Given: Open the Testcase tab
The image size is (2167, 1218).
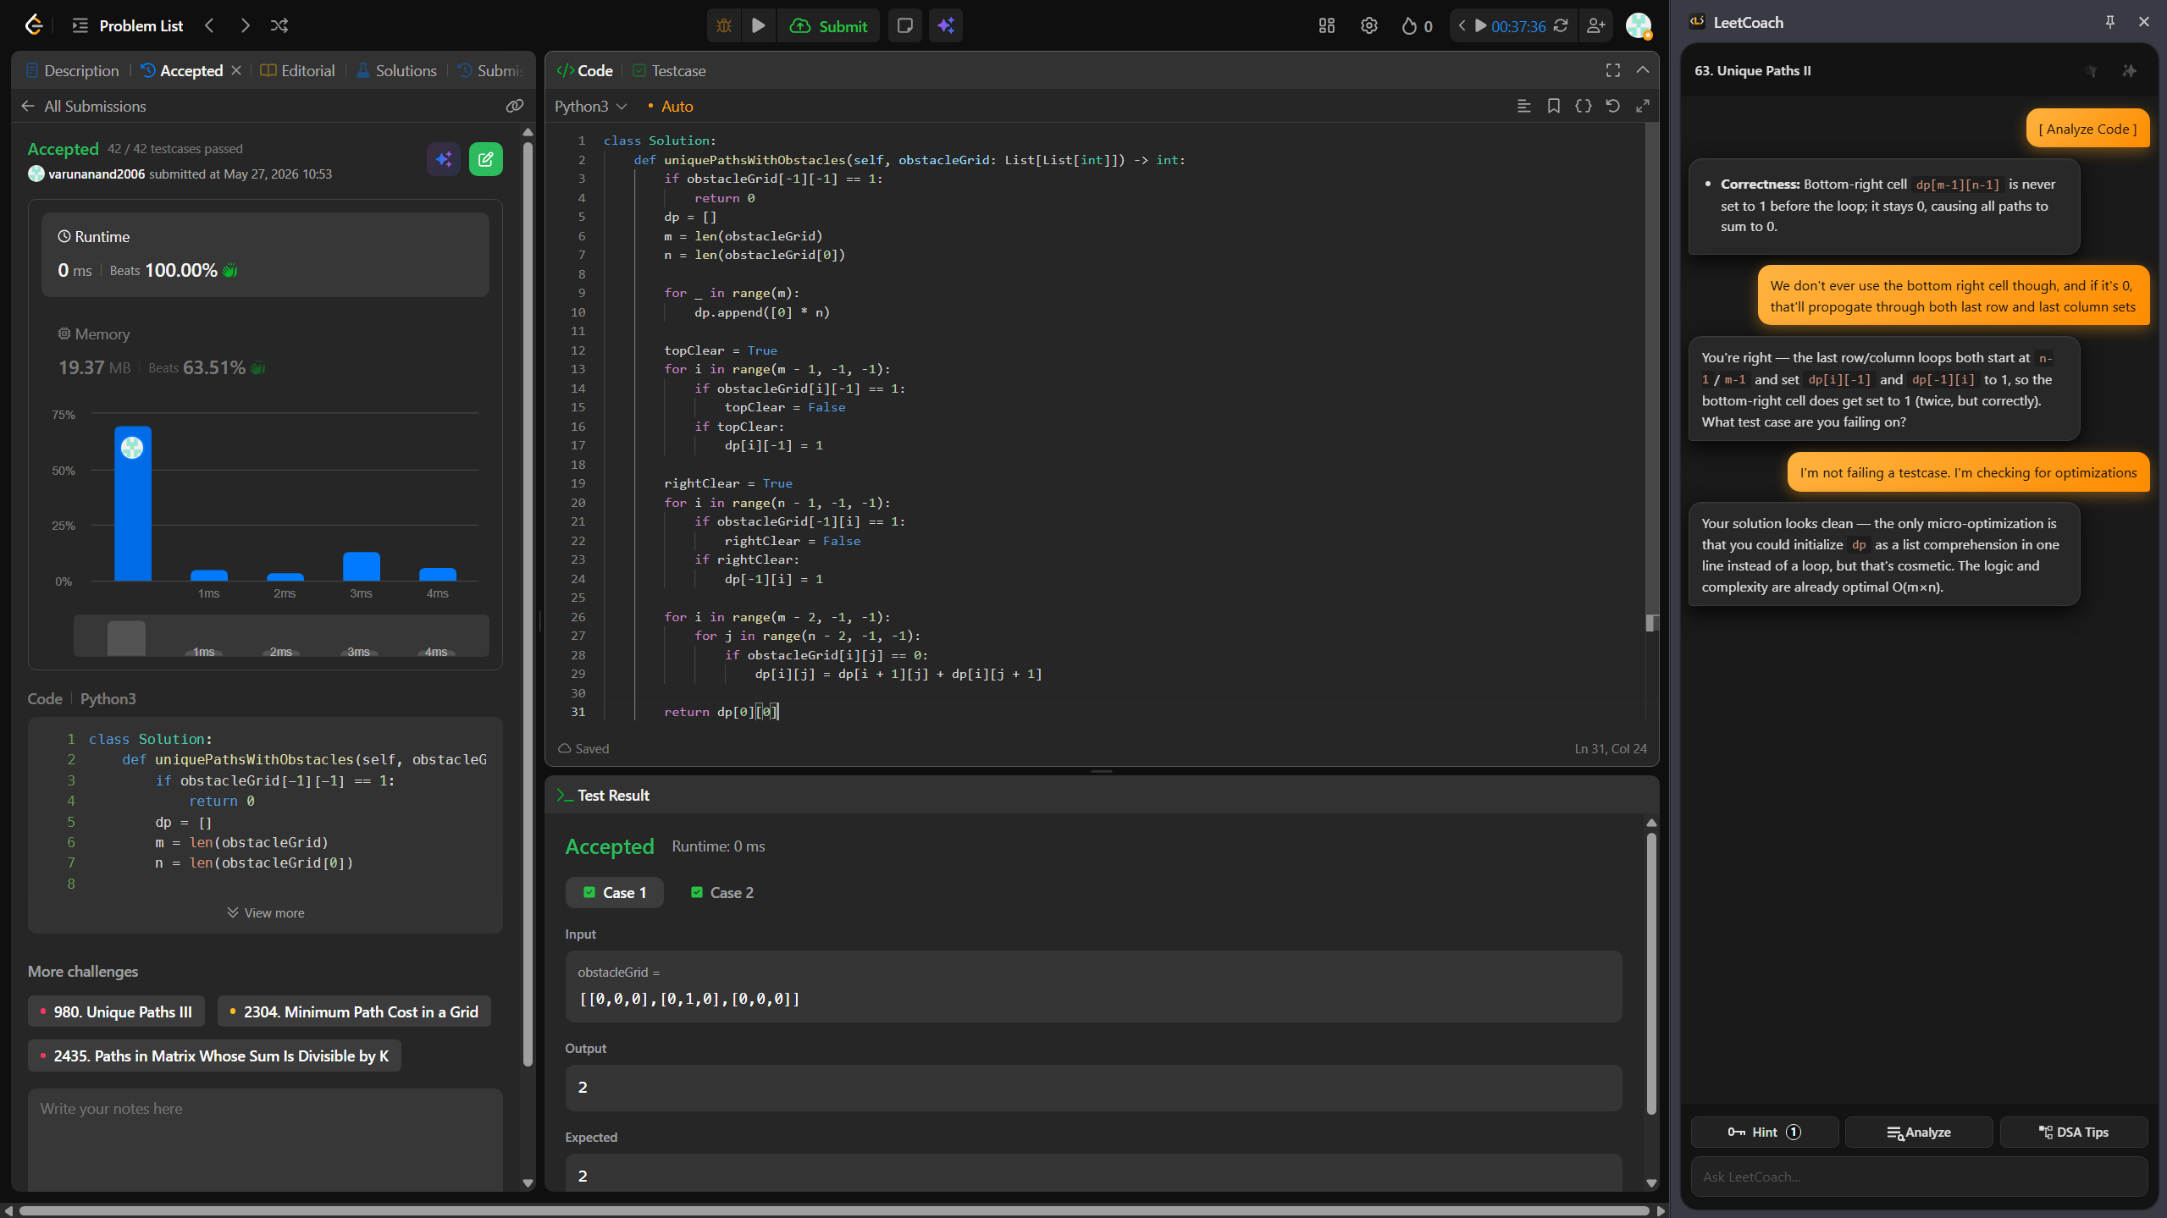Looking at the screenshot, I should click(x=669, y=71).
